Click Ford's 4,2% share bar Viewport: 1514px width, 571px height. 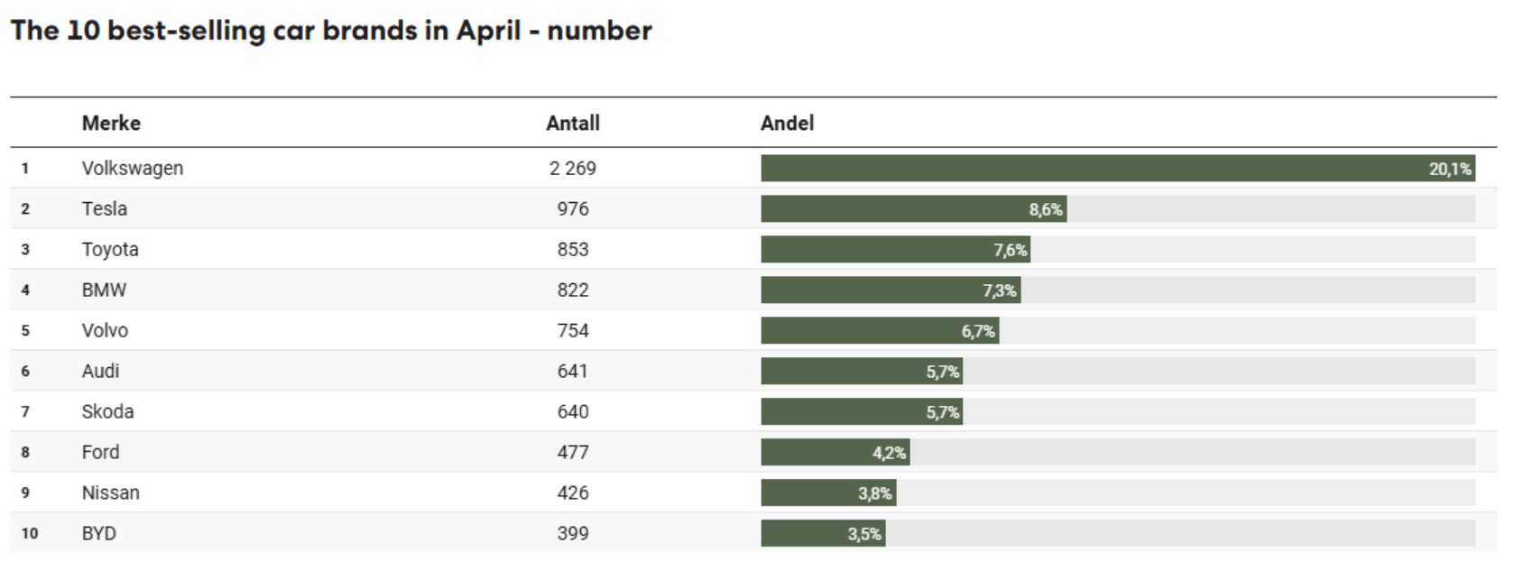click(x=835, y=453)
